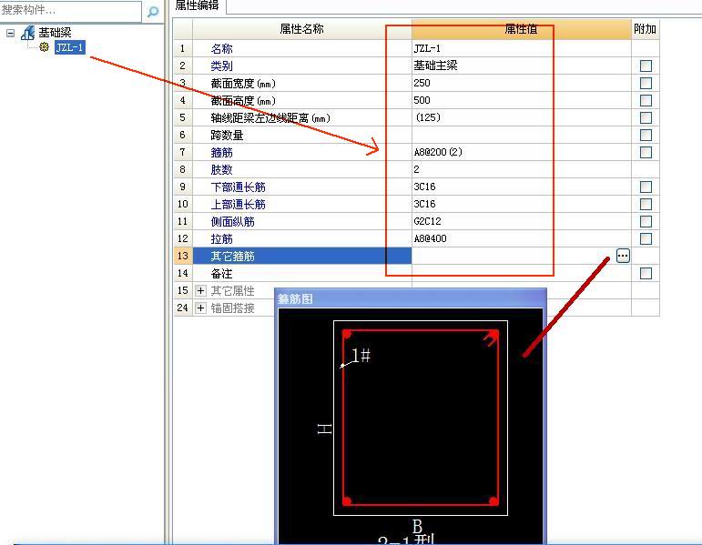This screenshot has width=702, height=545.
Task: Click the gear icon beside JZL-1
Action: point(44,47)
